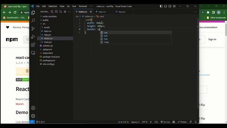Image resolution: width=227 pixels, height=128 pixels.
Task: Click errors and warnings status indicator
Action: point(40,122)
